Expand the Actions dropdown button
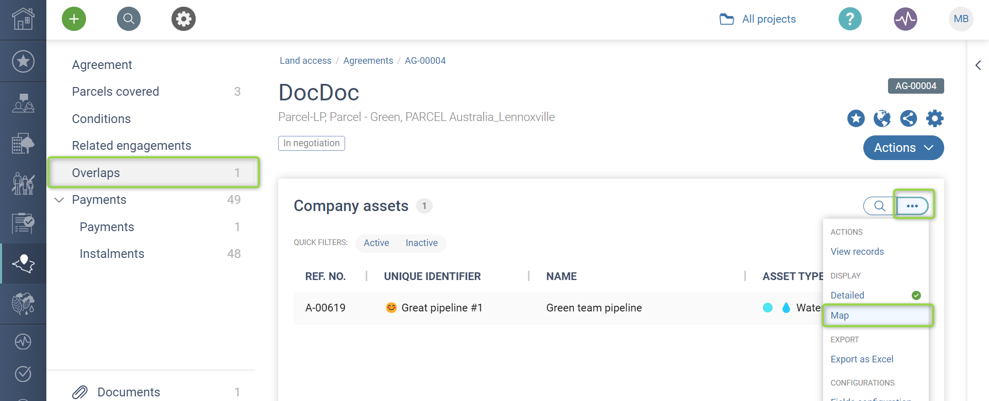The image size is (989, 401). point(903,148)
